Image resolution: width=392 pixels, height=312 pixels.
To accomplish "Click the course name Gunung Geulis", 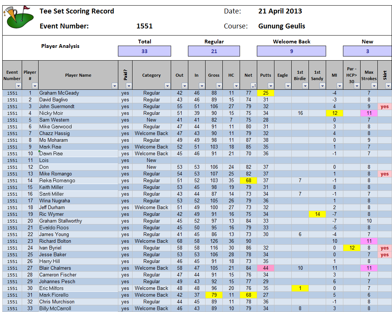I will tap(282, 26).
